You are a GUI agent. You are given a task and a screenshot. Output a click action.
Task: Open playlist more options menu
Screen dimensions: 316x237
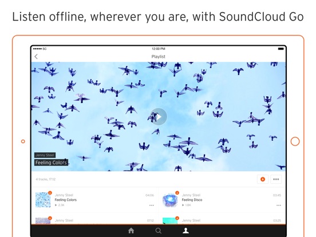point(276,179)
